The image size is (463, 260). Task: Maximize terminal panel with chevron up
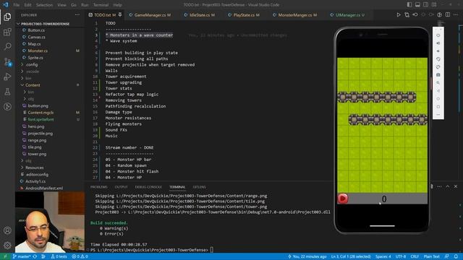[448, 186]
